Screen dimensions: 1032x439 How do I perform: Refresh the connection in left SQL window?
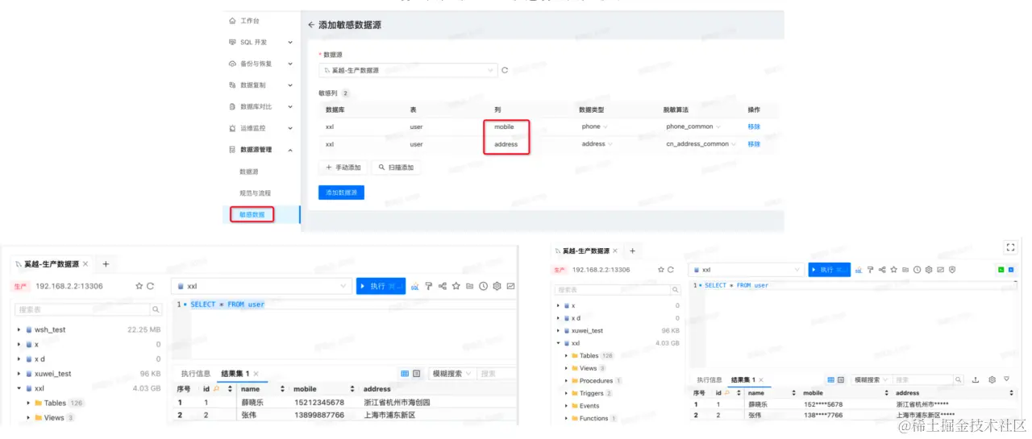tap(150, 286)
